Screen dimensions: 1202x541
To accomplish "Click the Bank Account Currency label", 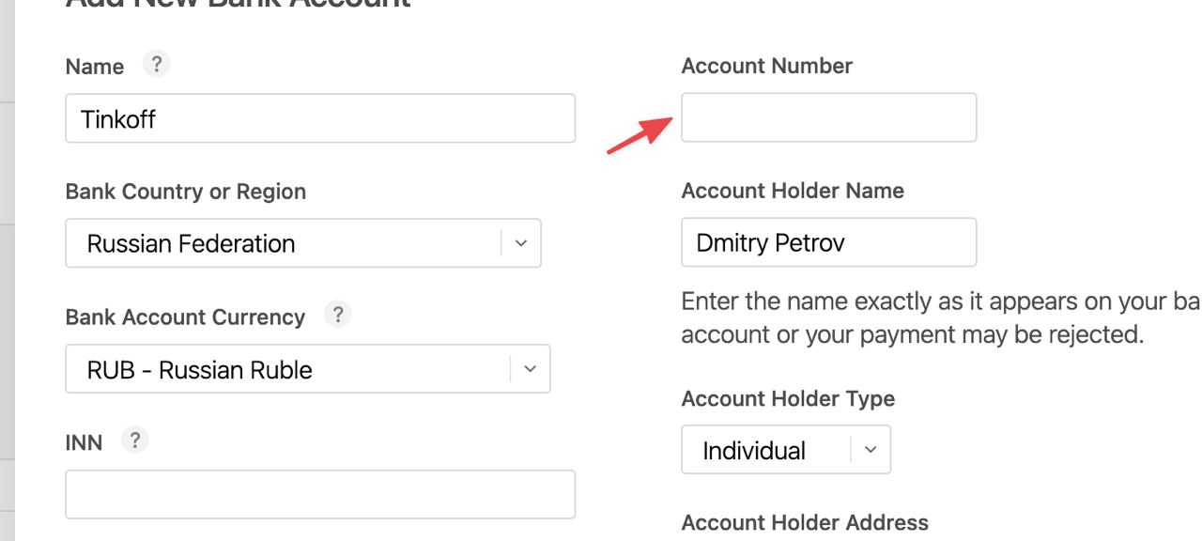I will [x=185, y=317].
